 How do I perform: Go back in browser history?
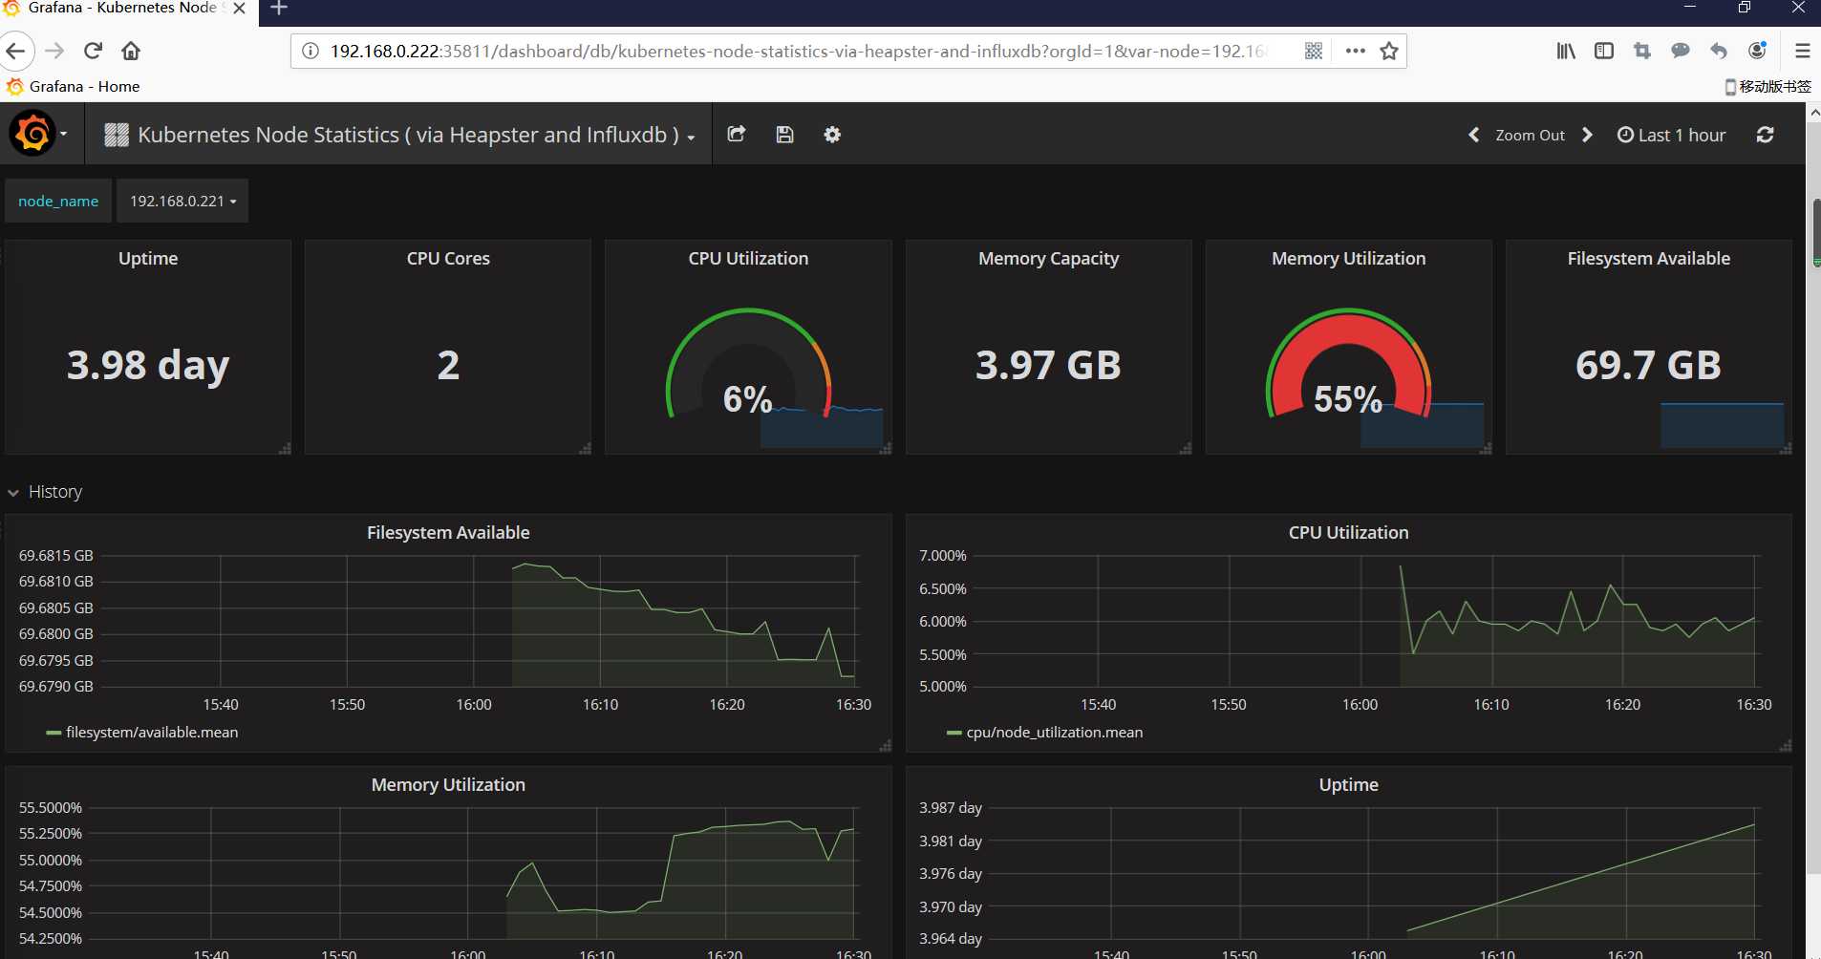[x=16, y=51]
